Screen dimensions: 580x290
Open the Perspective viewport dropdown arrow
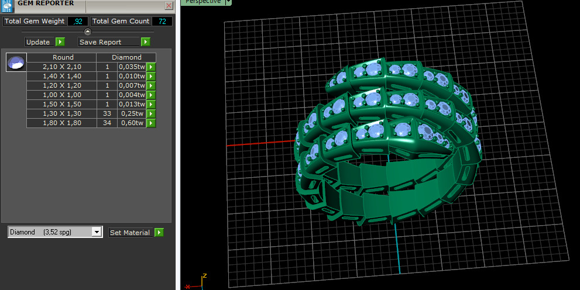coord(229,2)
